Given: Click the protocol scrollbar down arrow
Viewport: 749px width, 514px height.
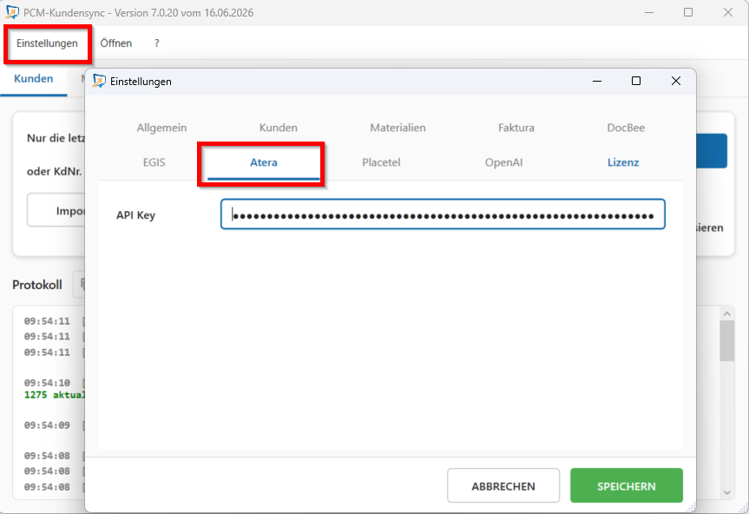Looking at the screenshot, I should click(727, 492).
